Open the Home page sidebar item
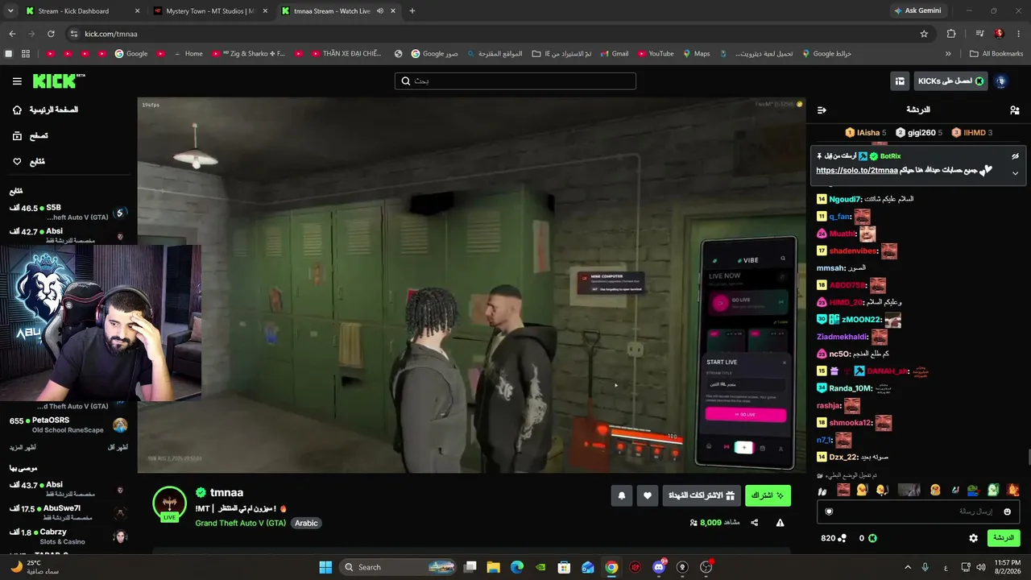Screen dimensions: 1031x580 click(x=45, y=110)
